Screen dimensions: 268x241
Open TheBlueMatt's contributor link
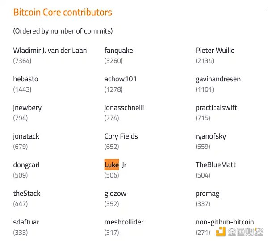(216, 165)
